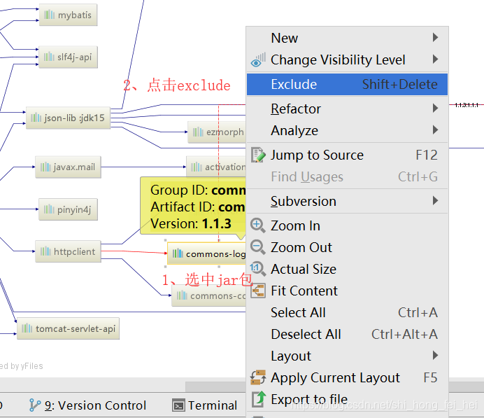Expand the Change Visibility Level submenu arrow
The height and width of the screenshot is (418, 484).
coord(435,59)
